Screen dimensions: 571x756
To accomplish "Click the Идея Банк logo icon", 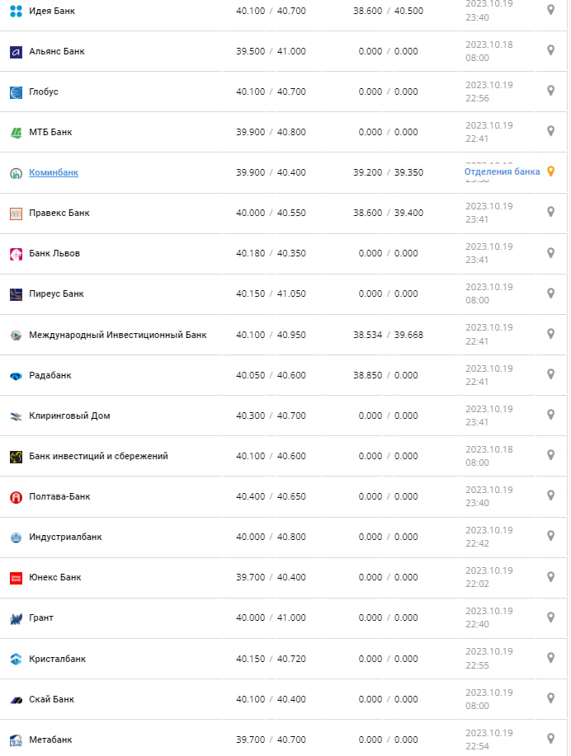I will [16, 11].
